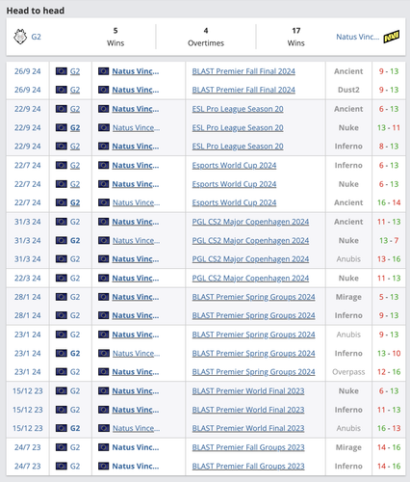The image size is (410, 482).
Task: Click the 5 - 13 score in the Mirage row
Action: tap(389, 297)
